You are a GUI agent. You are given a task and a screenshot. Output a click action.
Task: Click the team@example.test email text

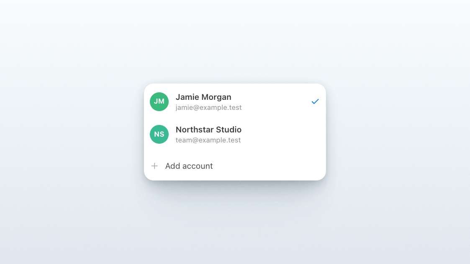[208, 140]
